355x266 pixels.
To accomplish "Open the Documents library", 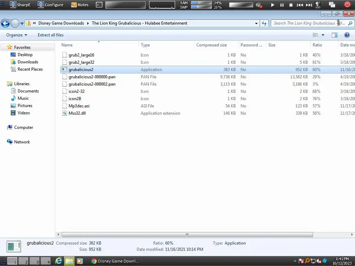I will point(28,91).
